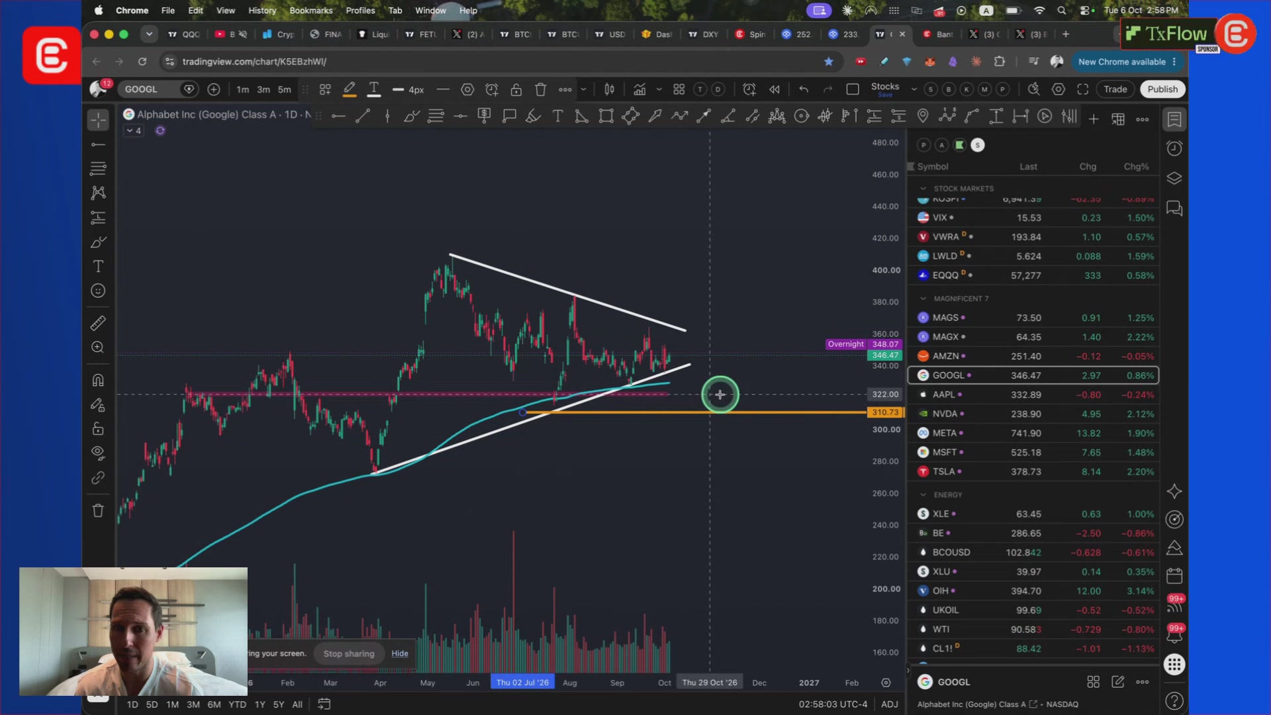The width and height of the screenshot is (1271, 715).
Task: Click the Hide link in sharing bar
Action: 400,653
